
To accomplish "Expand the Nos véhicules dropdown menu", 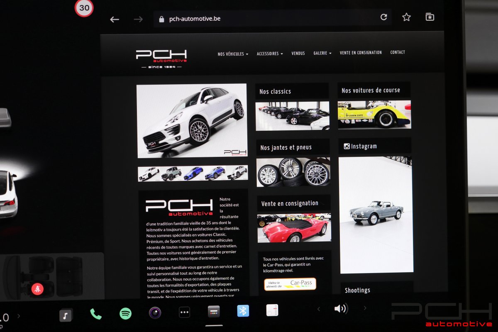I will click(x=233, y=54).
